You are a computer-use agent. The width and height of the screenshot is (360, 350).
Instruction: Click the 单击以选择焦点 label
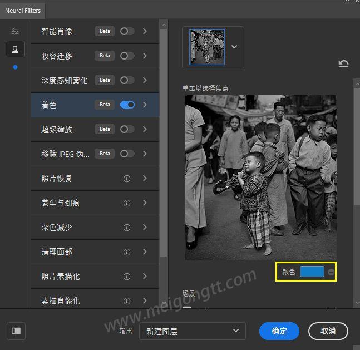pos(205,88)
